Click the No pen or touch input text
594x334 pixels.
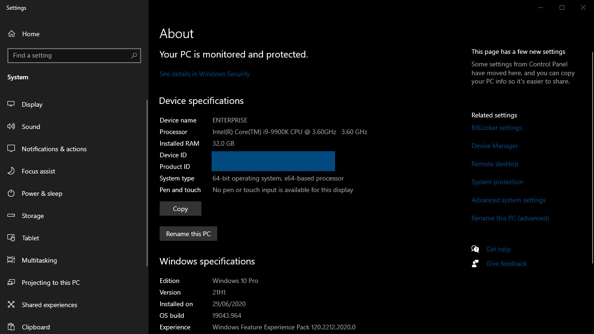coord(283,190)
